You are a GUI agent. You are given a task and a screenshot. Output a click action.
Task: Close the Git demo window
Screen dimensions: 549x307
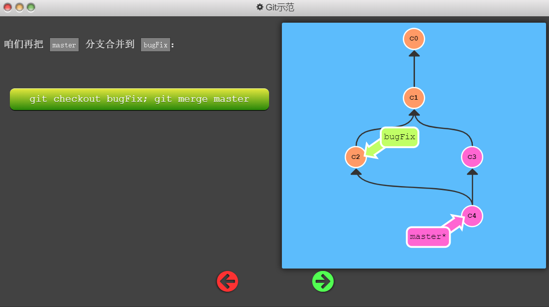tap(8, 7)
